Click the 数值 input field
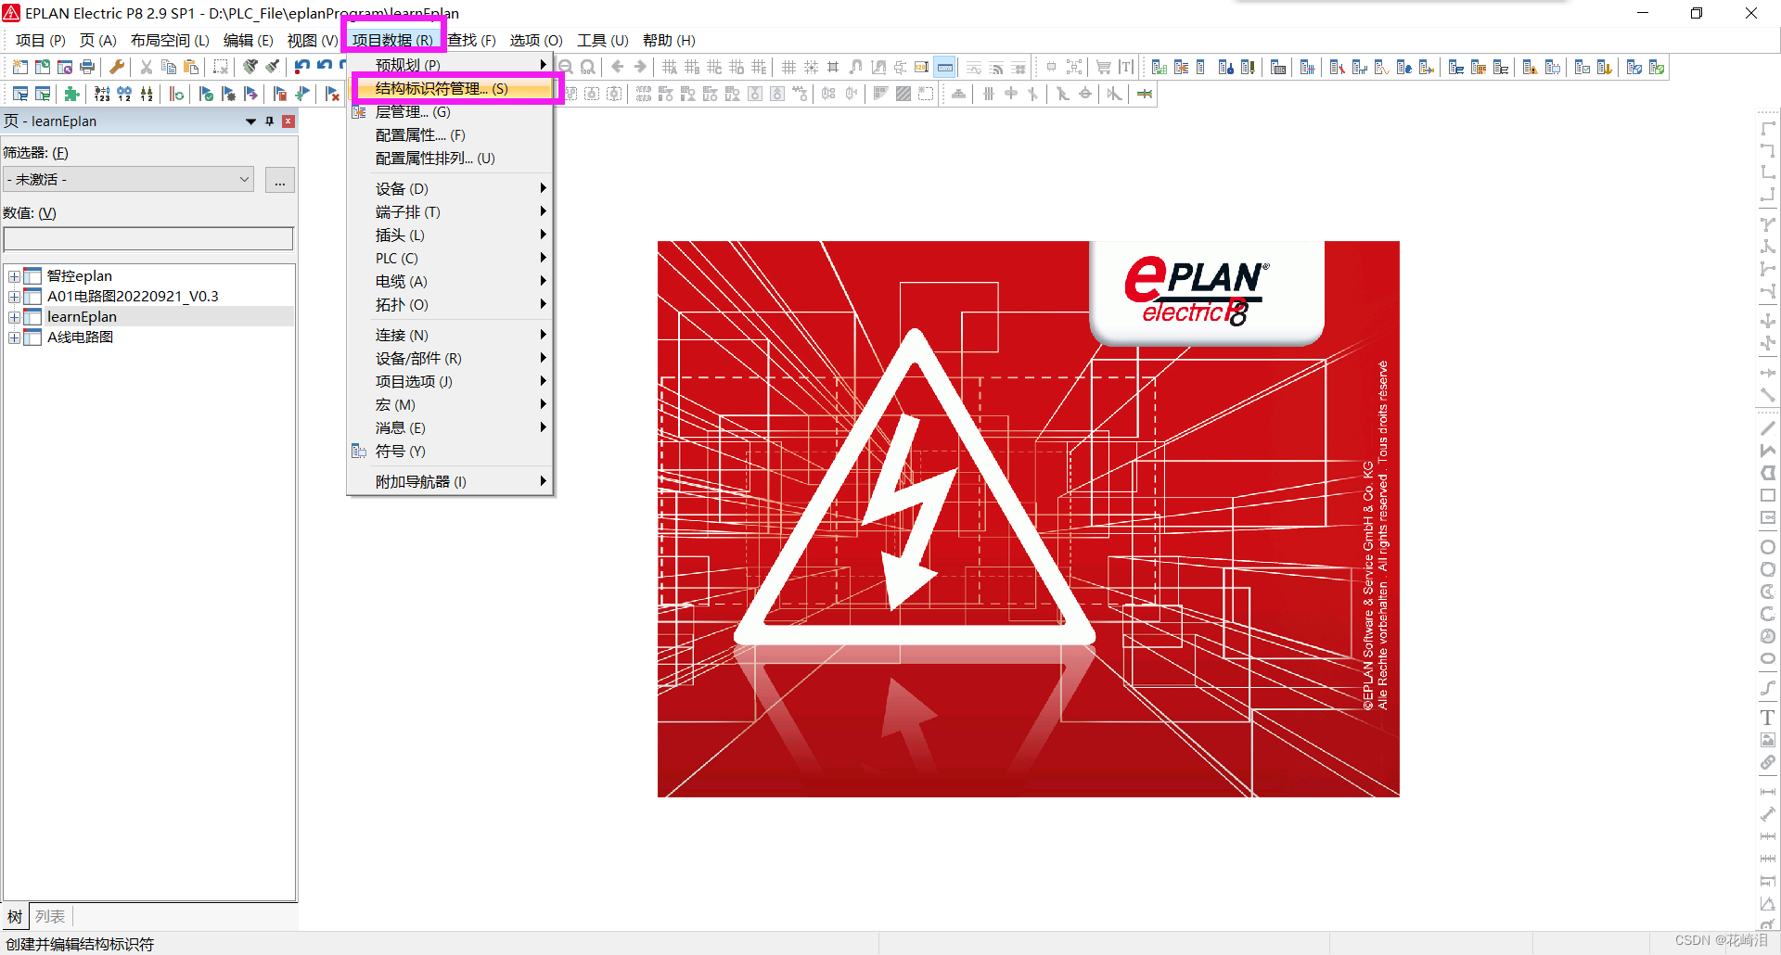Viewport: 1781px width, 955px height. [148, 239]
